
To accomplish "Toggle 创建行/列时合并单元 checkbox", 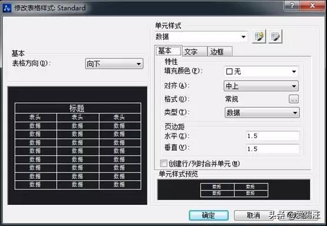I will (x=163, y=164).
